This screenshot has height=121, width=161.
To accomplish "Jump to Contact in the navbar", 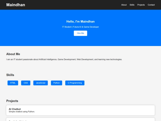I will [151, 5].
